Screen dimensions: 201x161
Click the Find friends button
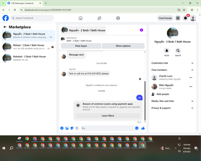[165, 18]
